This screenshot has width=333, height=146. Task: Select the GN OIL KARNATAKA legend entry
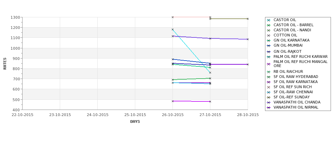pyautogui.click(x=291, y=40)
